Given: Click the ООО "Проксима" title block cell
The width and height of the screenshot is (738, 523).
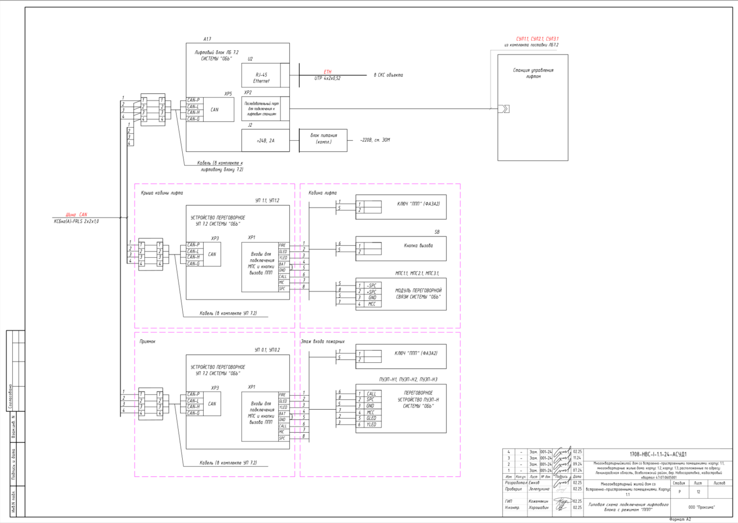Looking at the screenshot, I should 702,507.
